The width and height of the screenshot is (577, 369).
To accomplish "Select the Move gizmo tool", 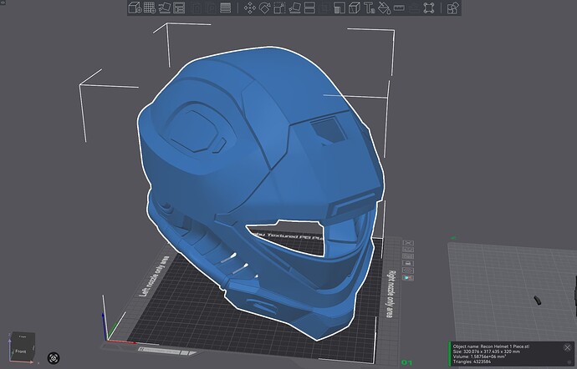I will (250, 8).
